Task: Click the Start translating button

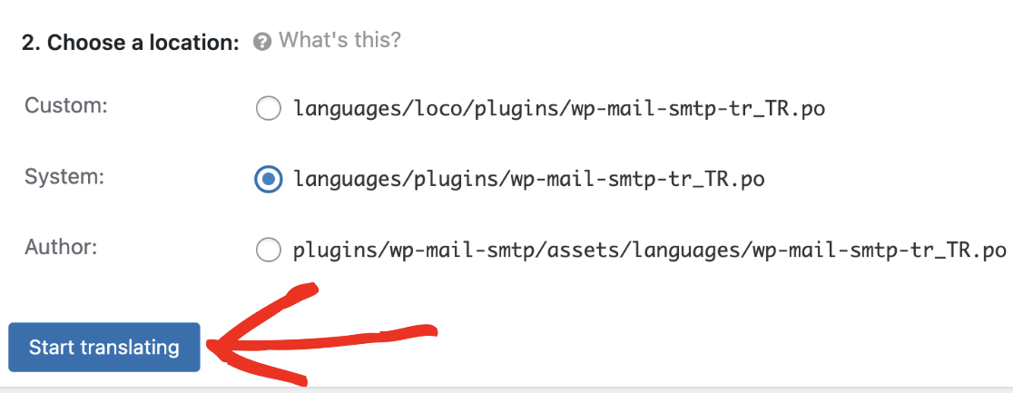Action: (104, 347)
